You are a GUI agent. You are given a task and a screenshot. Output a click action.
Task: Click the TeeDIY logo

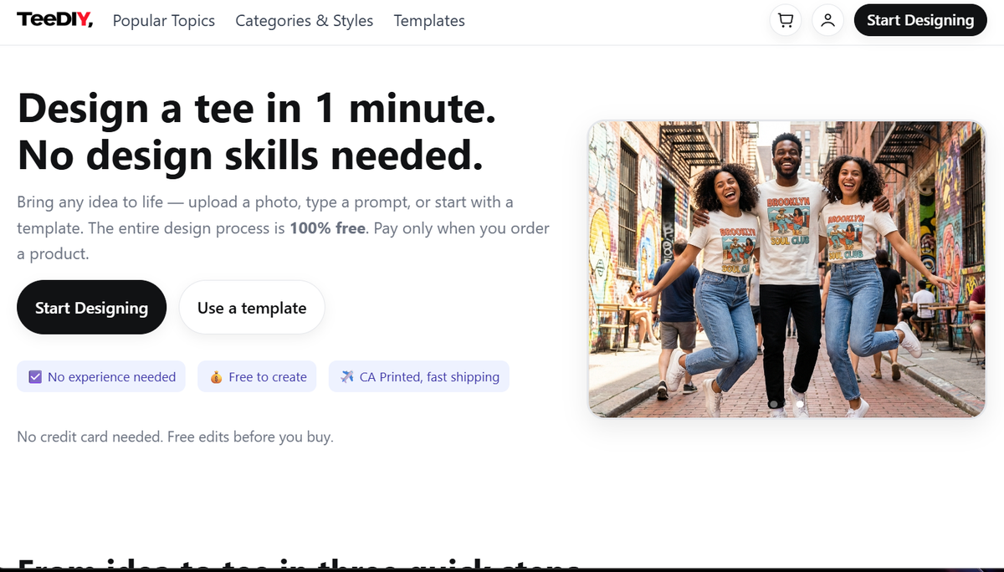pos(54,20)
